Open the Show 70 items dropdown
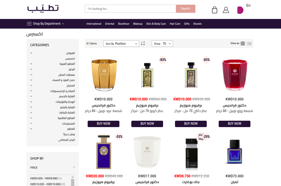 pos(162,44)
